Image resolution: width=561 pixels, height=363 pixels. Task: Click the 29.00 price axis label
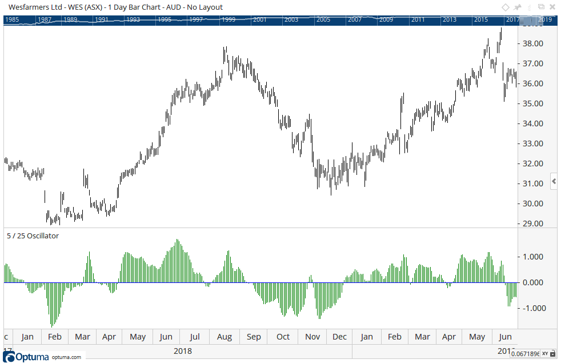pyautogui.click(x=533, y=224)
